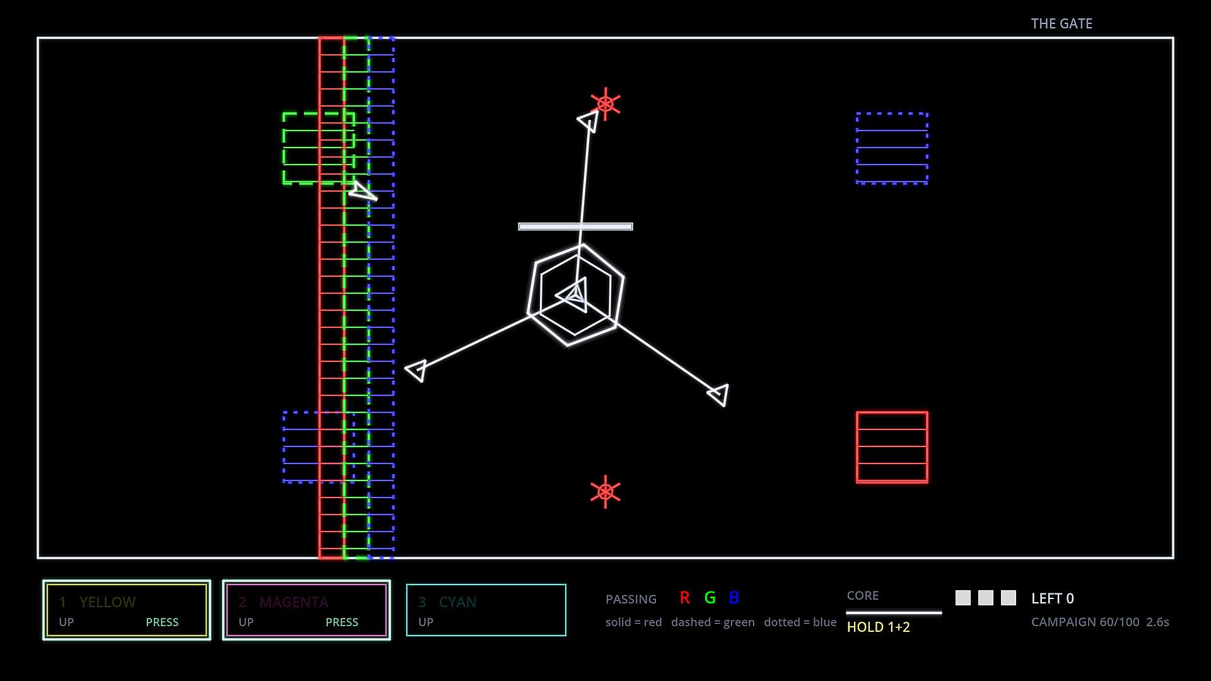Click the dashed green square on the left
The image size is (1211, 681).
pos(319,149)
